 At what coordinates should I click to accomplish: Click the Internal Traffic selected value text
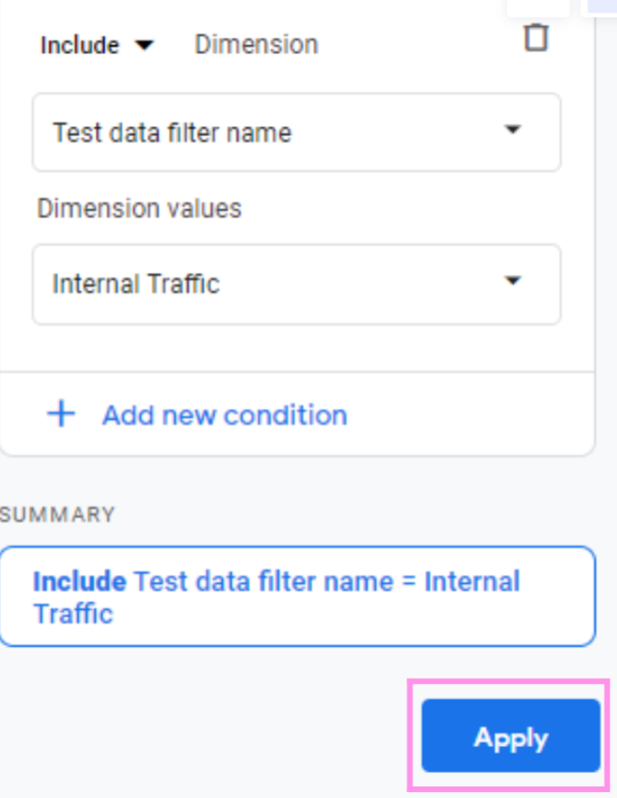tap(136, 283)
